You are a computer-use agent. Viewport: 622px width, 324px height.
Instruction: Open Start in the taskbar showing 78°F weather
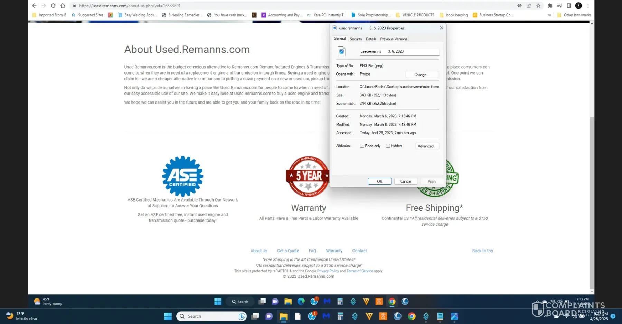[x=168, y=316]
